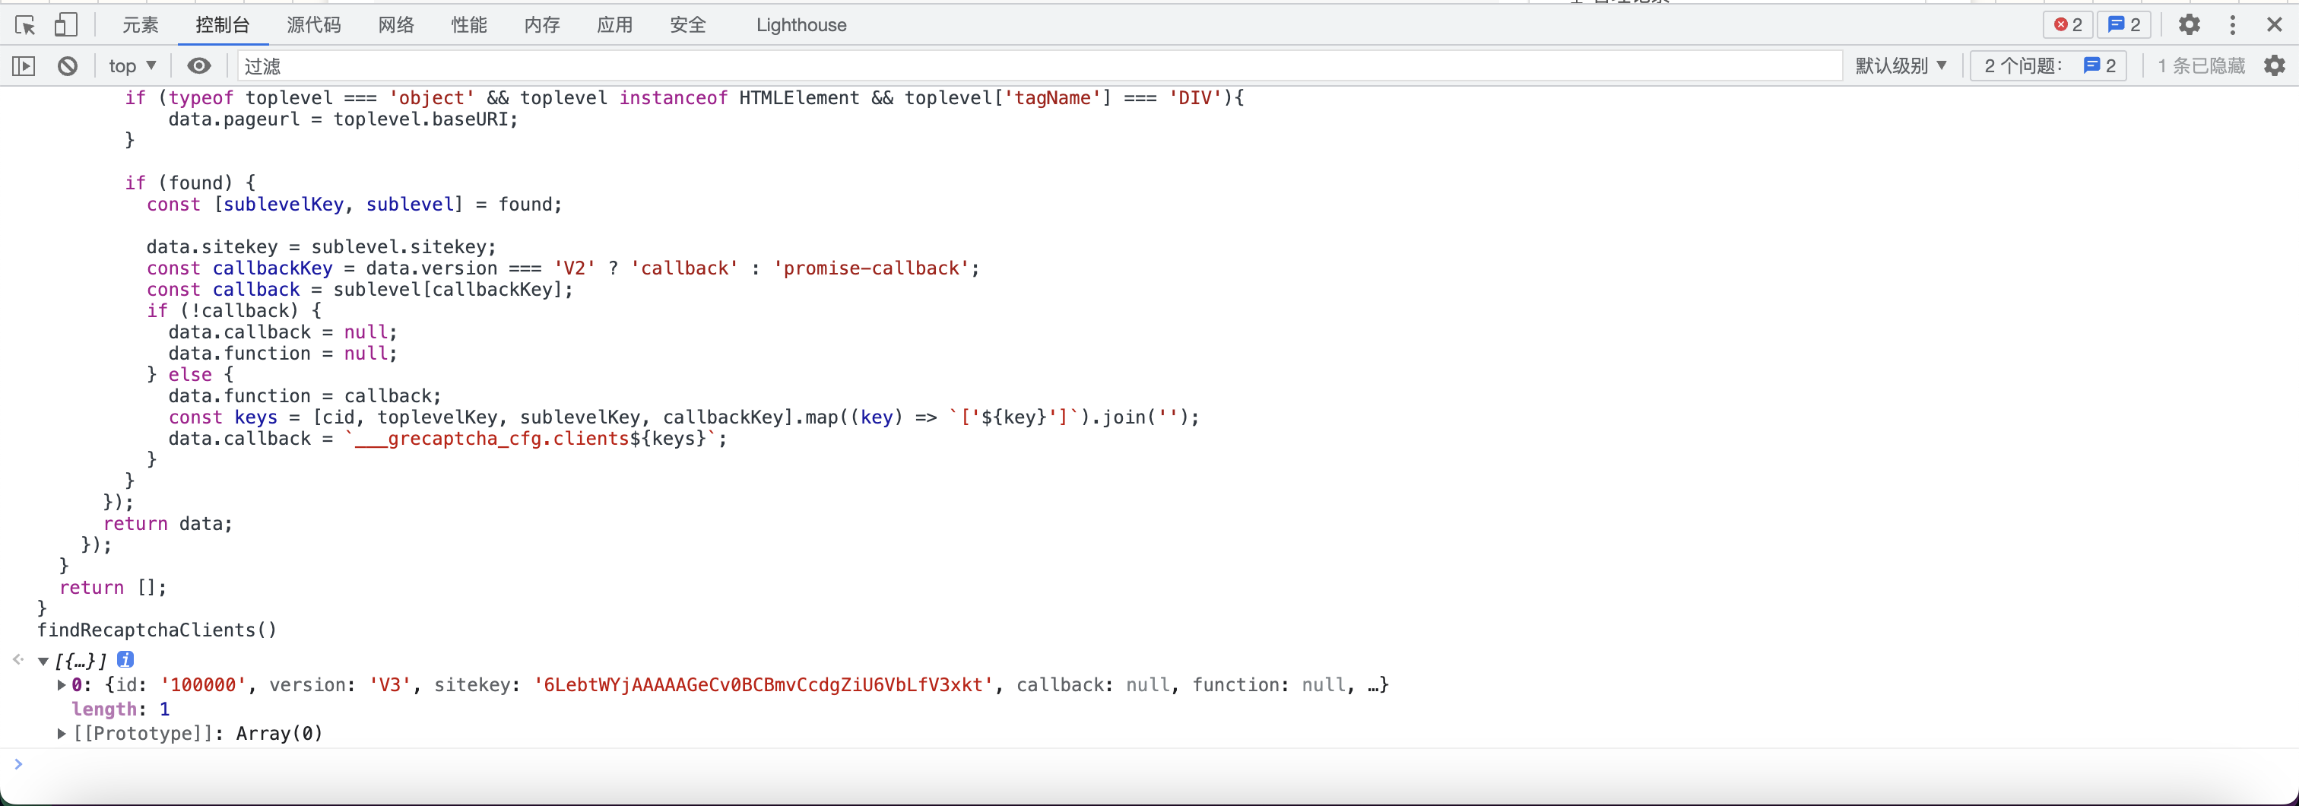The width and height of the screenshot is (2299, 806).
Task: Open console settings gear beside hidden count
Action: pyautogui.click(x=2275, y=66)
